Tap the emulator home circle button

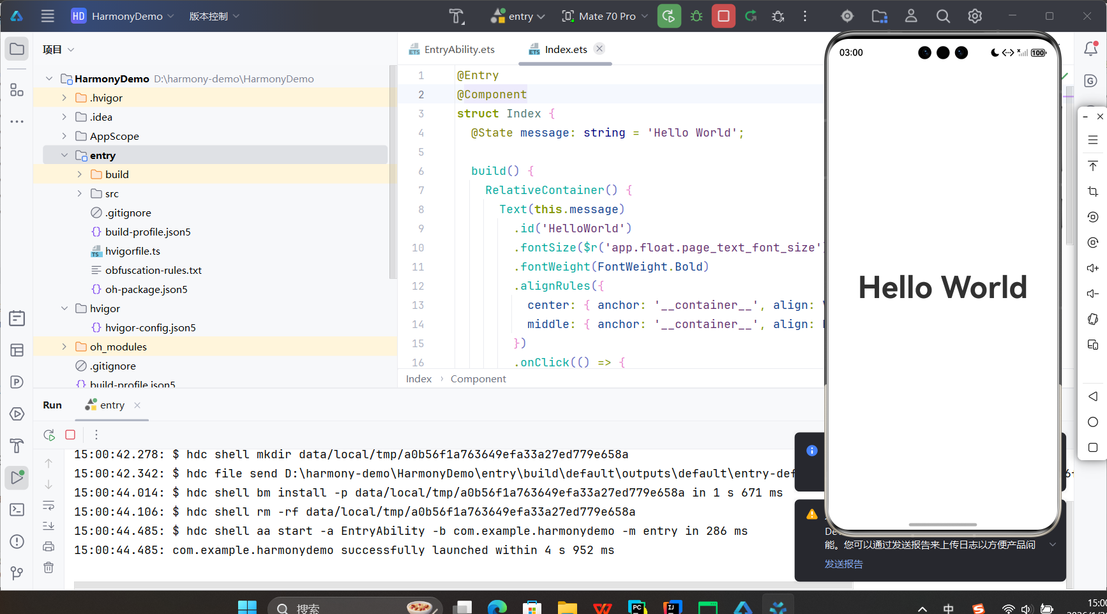[x=1093, y=422]
